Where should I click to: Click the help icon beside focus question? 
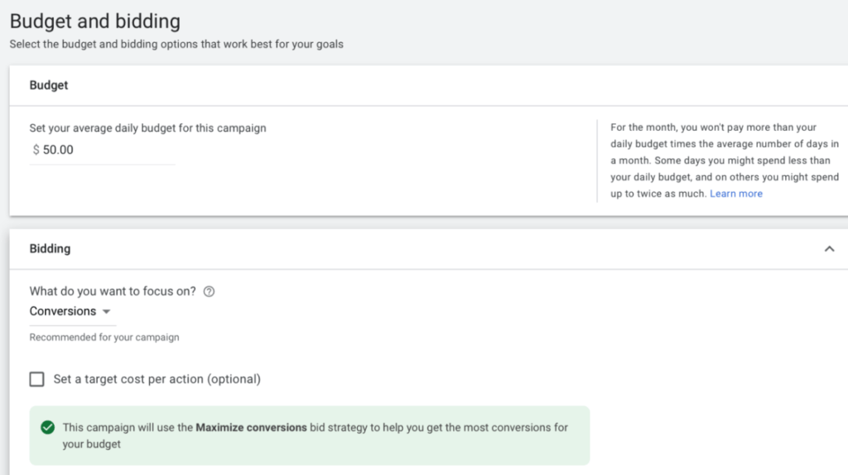pyautogui.click(x=209, y=291)
